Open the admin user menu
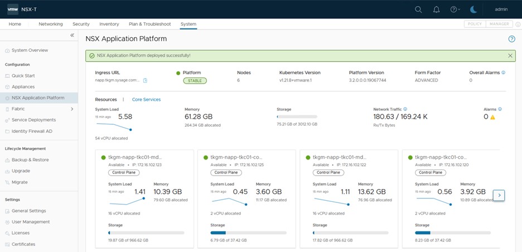This screenshot has height=252, width=522. point(502,9)
